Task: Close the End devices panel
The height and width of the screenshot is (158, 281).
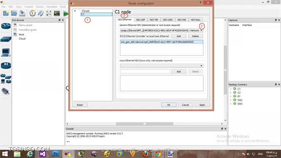Action: point(63,20)
